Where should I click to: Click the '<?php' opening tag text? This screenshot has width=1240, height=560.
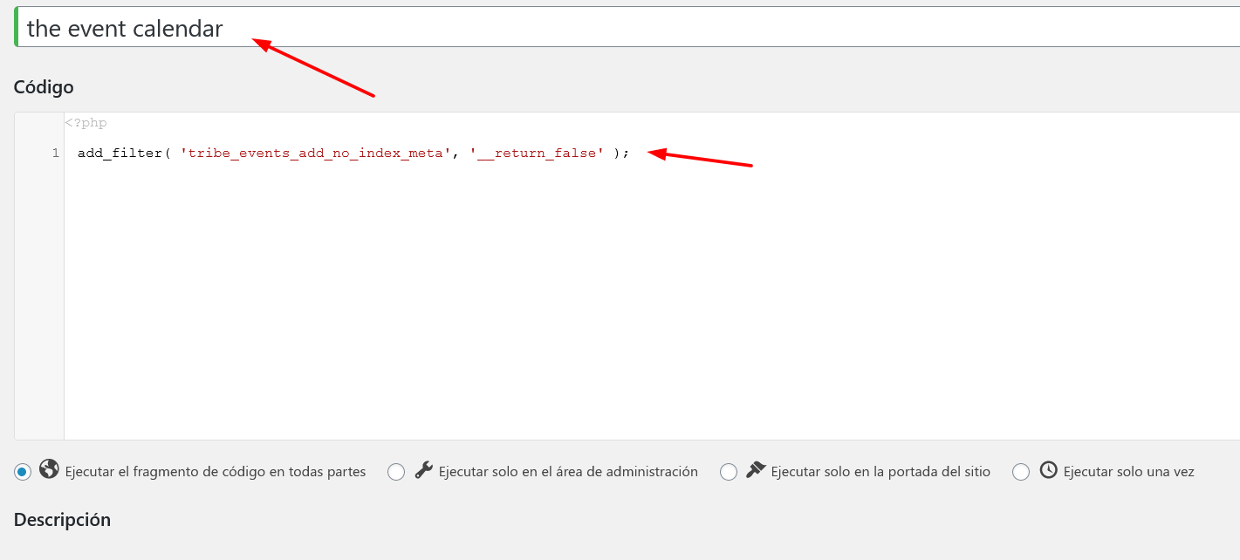(86, 123)
